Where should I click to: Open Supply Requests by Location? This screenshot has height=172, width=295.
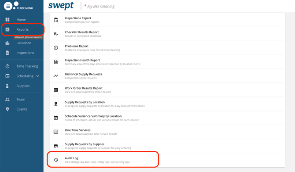point(167,104)
